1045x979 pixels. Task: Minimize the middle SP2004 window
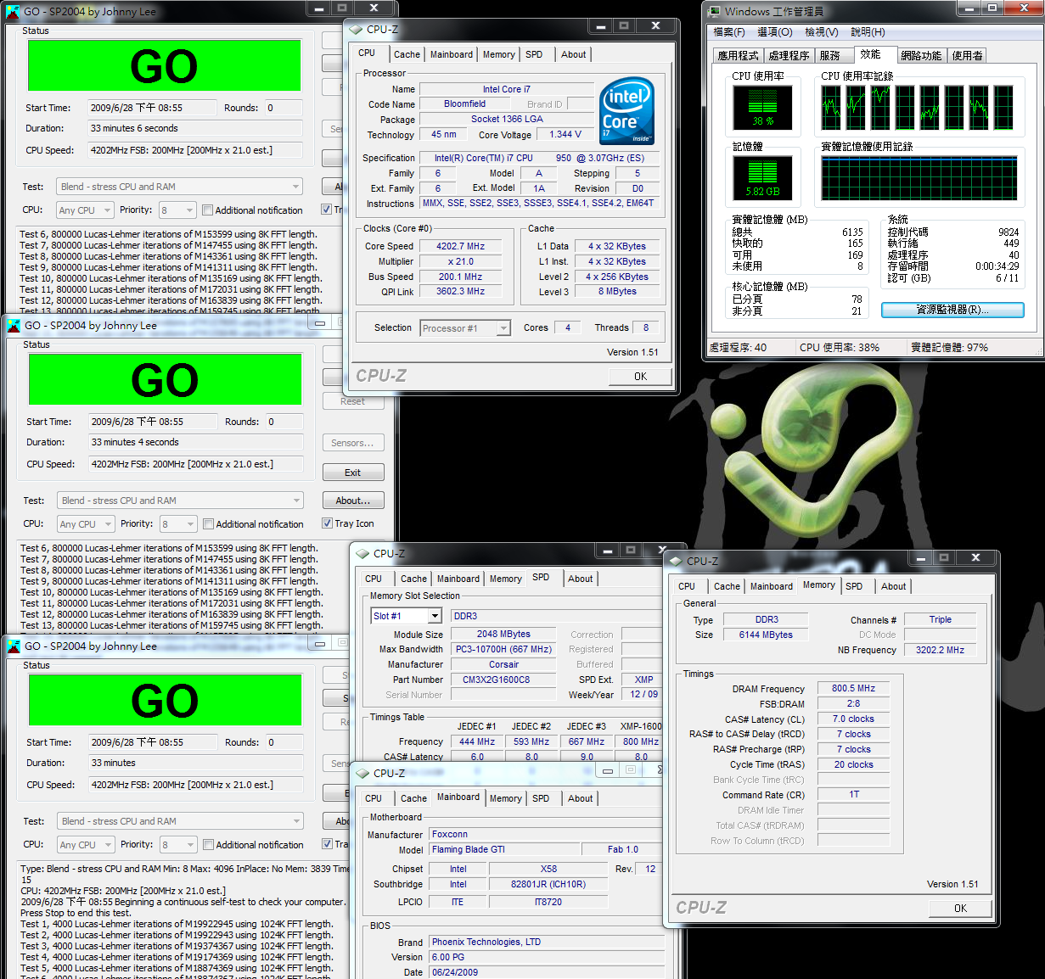[x=320, y=323]
